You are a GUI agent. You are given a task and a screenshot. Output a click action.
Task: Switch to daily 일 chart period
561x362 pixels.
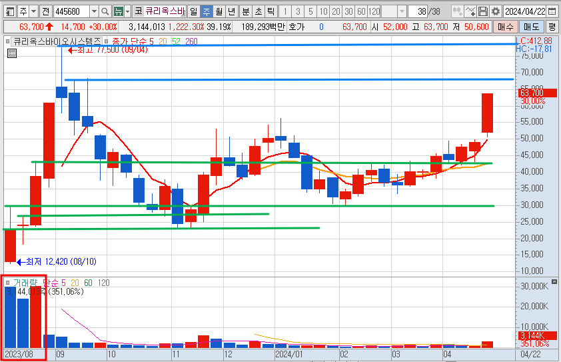(194, 12)
